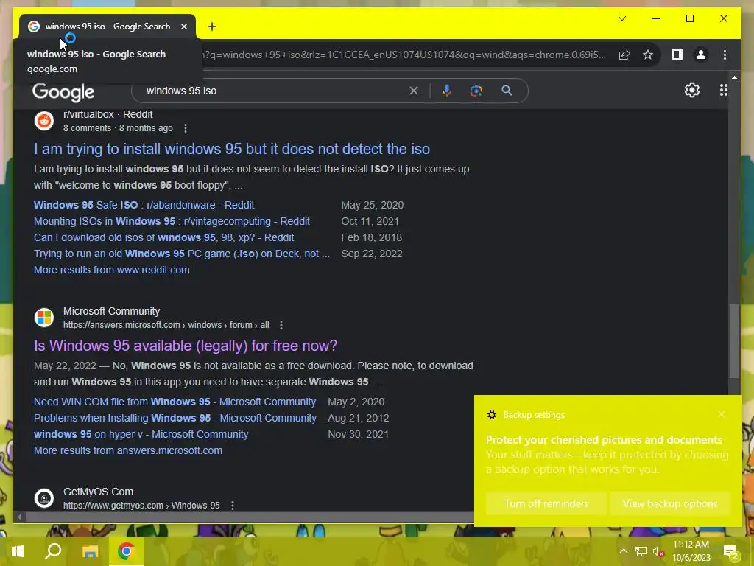The image size is (754, 566).
Task: Open the Action Center notifications icon
Action: pos(731,552)
